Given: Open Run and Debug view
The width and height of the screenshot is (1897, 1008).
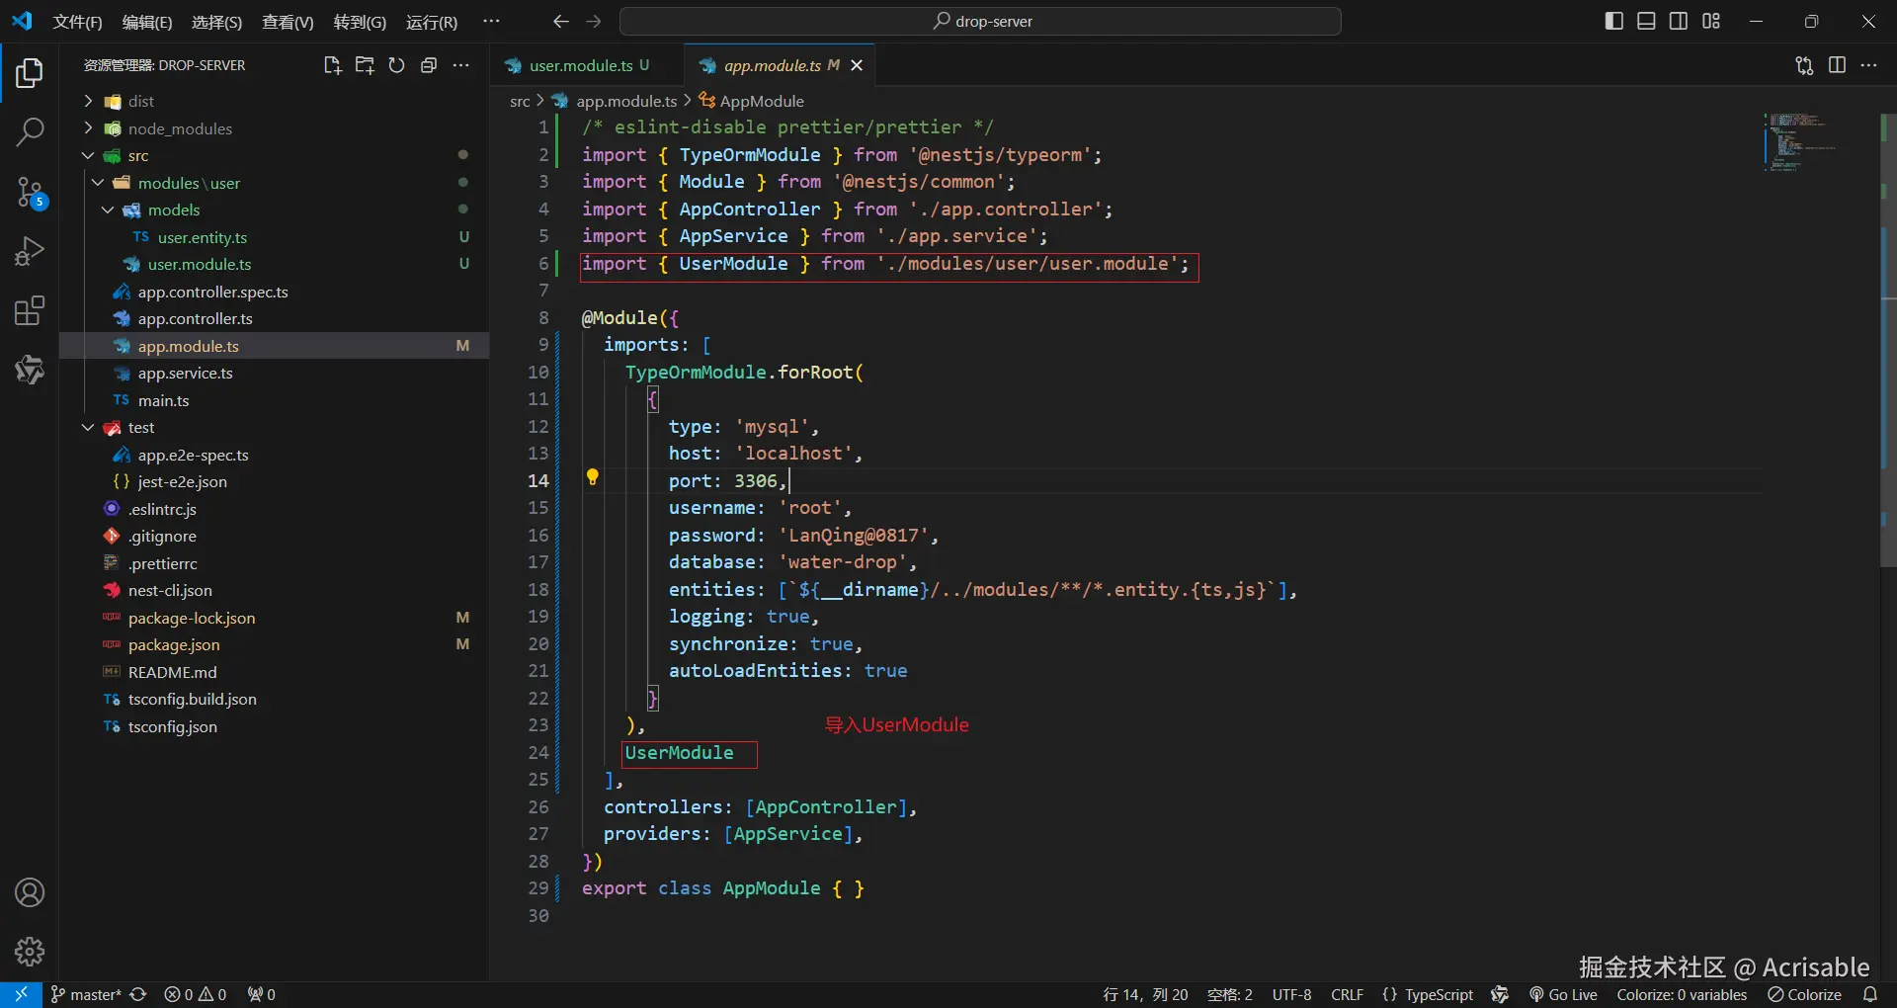Looking at the screenshot, I should 30,251.
